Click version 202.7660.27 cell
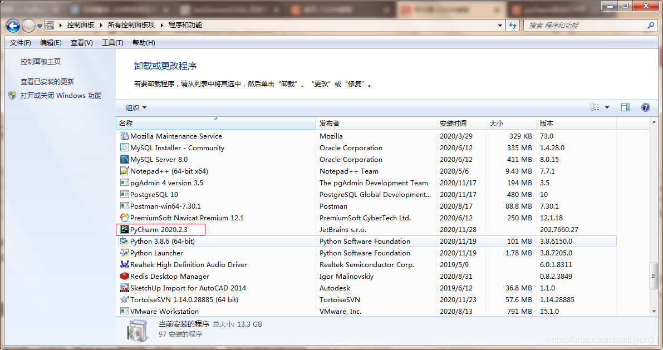This screenshot has height=350, width=663. point(559,229)
